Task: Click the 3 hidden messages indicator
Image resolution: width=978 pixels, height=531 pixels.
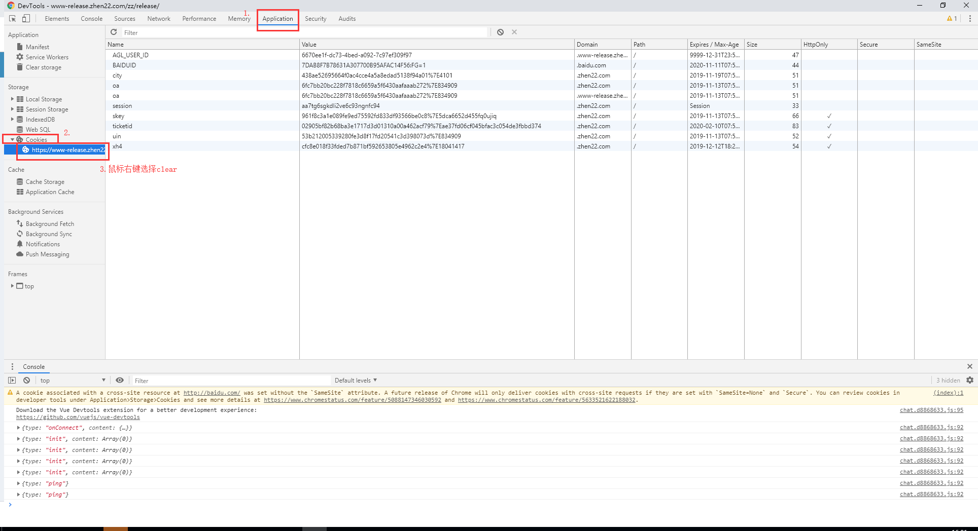Action: click(948, 380)
